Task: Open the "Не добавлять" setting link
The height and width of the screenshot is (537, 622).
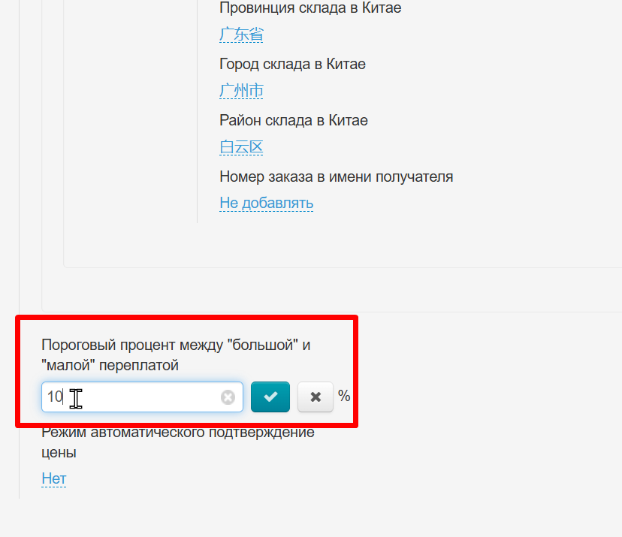Action: 266,203
